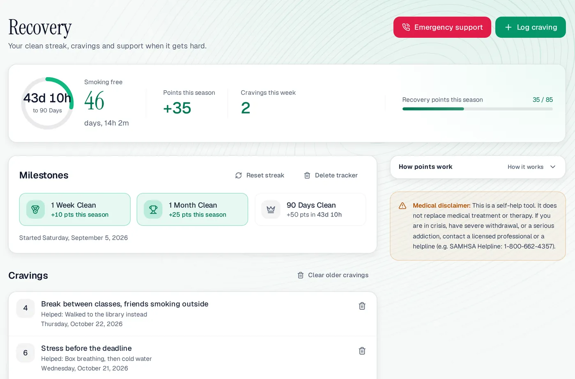The height and width of the screenshot is (379, 575).
Task: Open the Log craving dialog
Action: tap(530, 27)
